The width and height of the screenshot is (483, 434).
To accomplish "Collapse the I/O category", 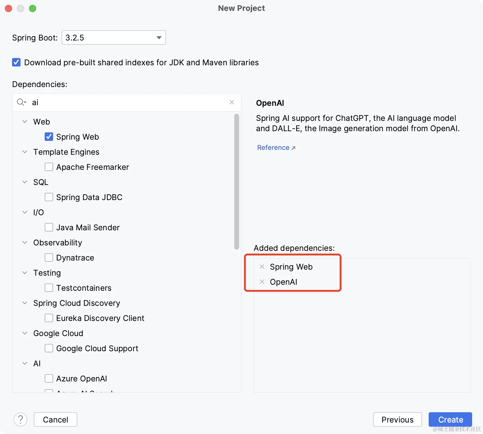I will [25, 212].
